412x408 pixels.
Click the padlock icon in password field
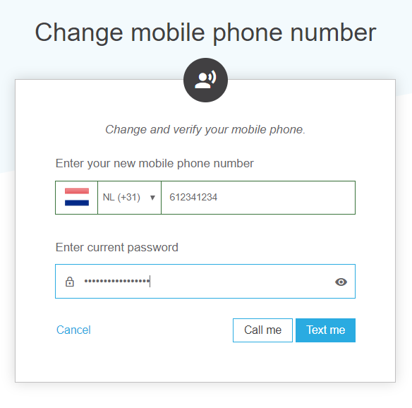click(x=70, y=282)
